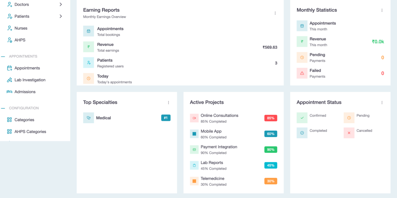Click the #1 rank badge for Medical
Screen dimensions: 397x198
[x=166, y=118]
